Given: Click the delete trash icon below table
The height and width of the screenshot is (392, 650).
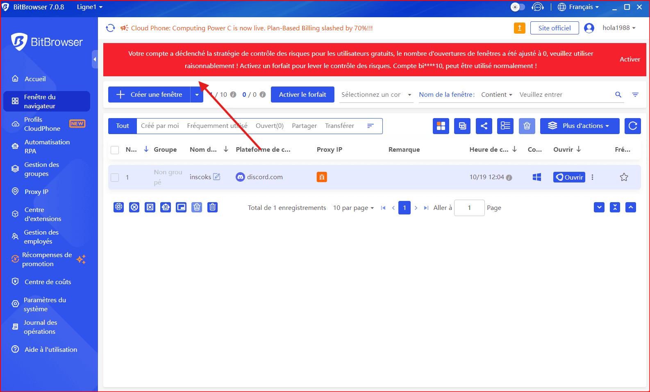Looking at the screenshot, I should point(212,207).
